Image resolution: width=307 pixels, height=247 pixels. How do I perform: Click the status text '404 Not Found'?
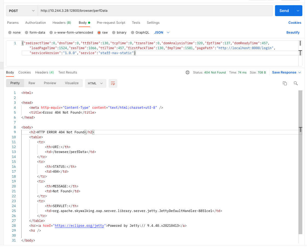click(x=215, y=72)
